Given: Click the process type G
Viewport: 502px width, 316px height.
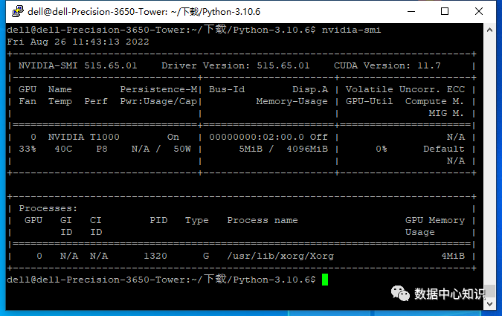Looking at the screenshot, I should [x=206, y=256].
